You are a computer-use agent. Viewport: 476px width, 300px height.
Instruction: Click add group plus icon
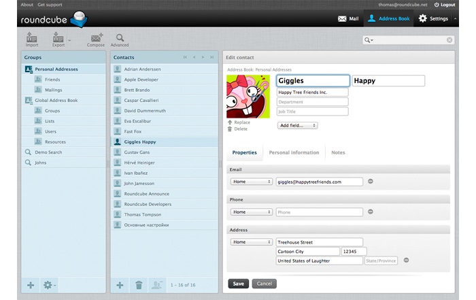(31, 286)
